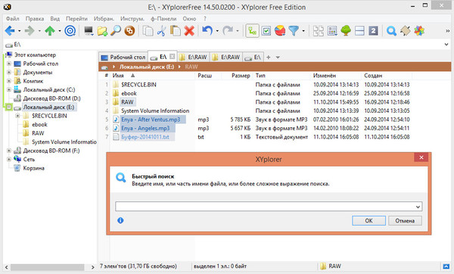Click the thumbnails view toolbar icon

click(319, 30)
